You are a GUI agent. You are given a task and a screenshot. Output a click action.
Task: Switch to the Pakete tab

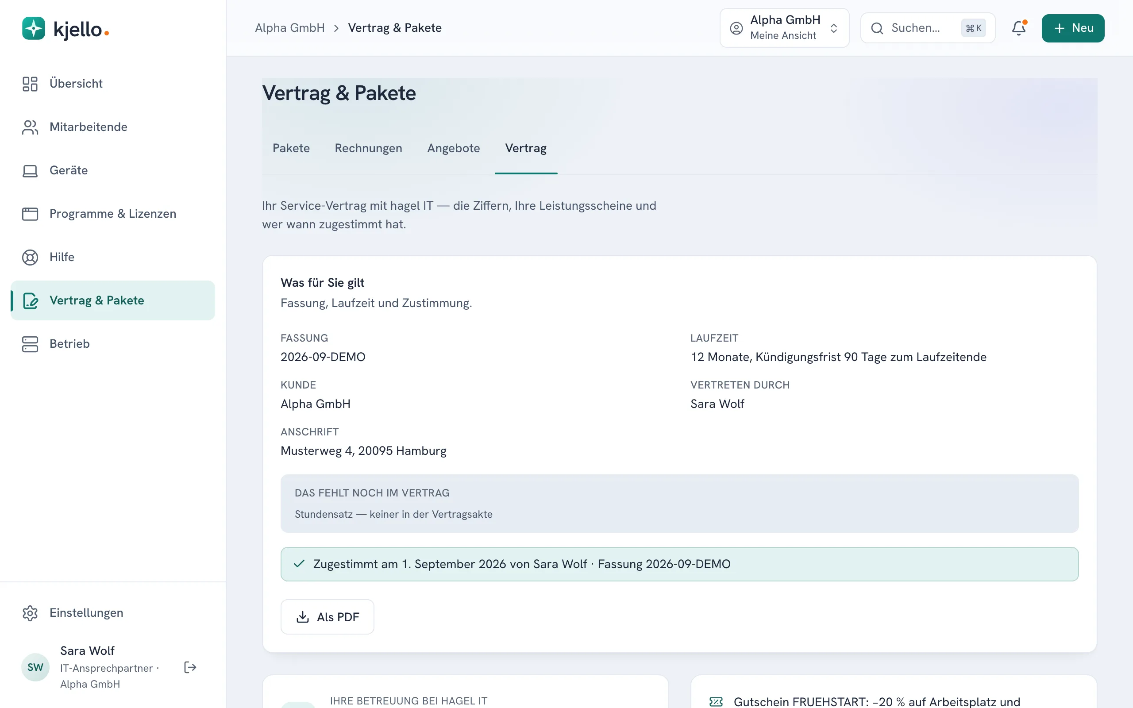click(291, 148)
